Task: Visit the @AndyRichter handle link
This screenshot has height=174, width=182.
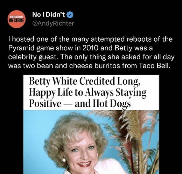Action: (x=53, y=23)
